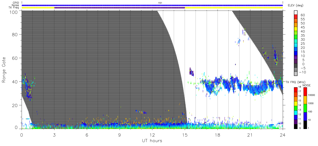Click the yellow segment of the NOISE legend
The image size is (318, 146).
click(305, 100)
